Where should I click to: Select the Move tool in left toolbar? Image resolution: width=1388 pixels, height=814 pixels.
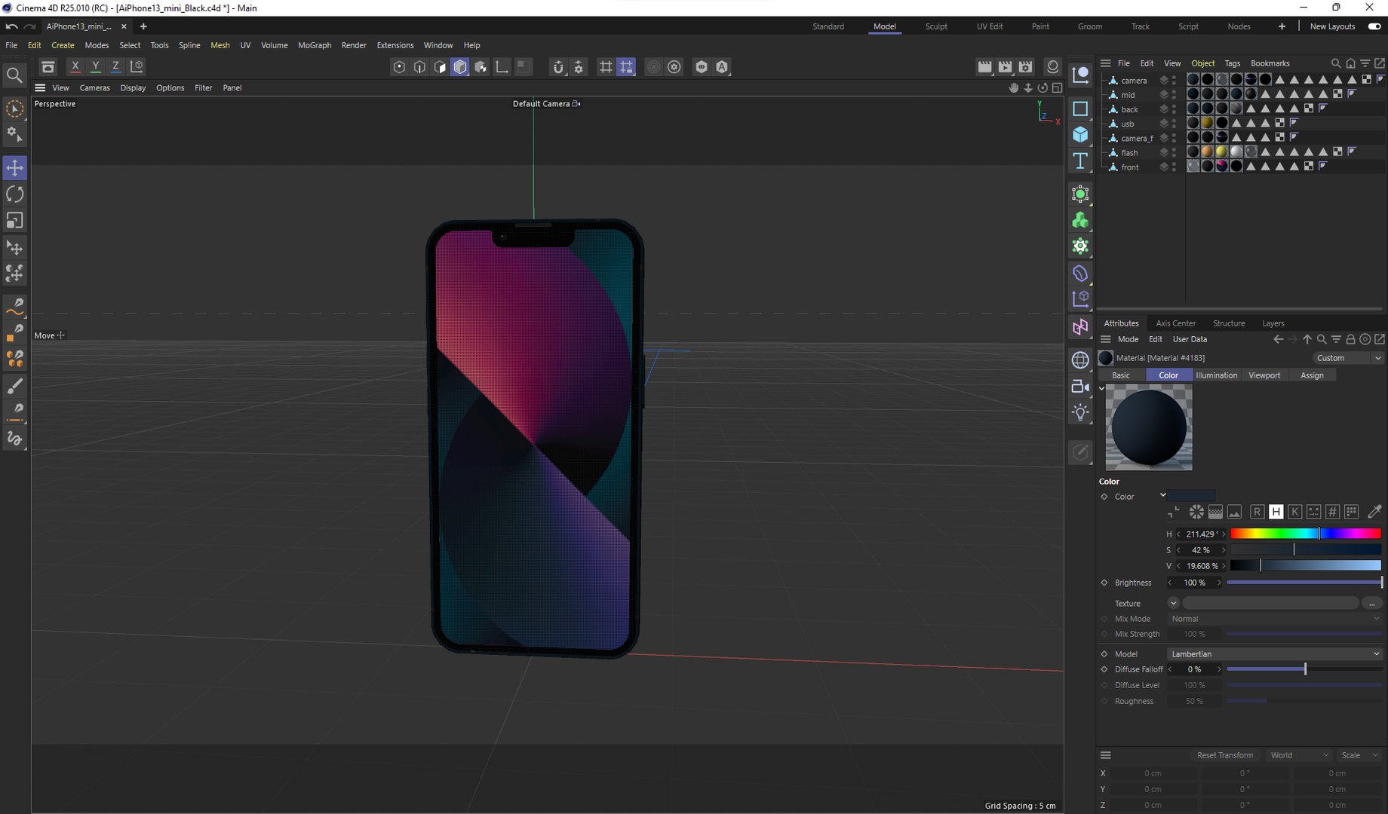[15, 167]
